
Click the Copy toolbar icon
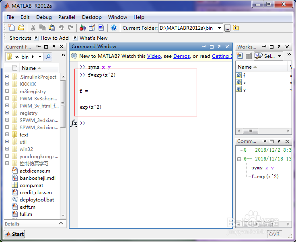[x=42, y=28]
